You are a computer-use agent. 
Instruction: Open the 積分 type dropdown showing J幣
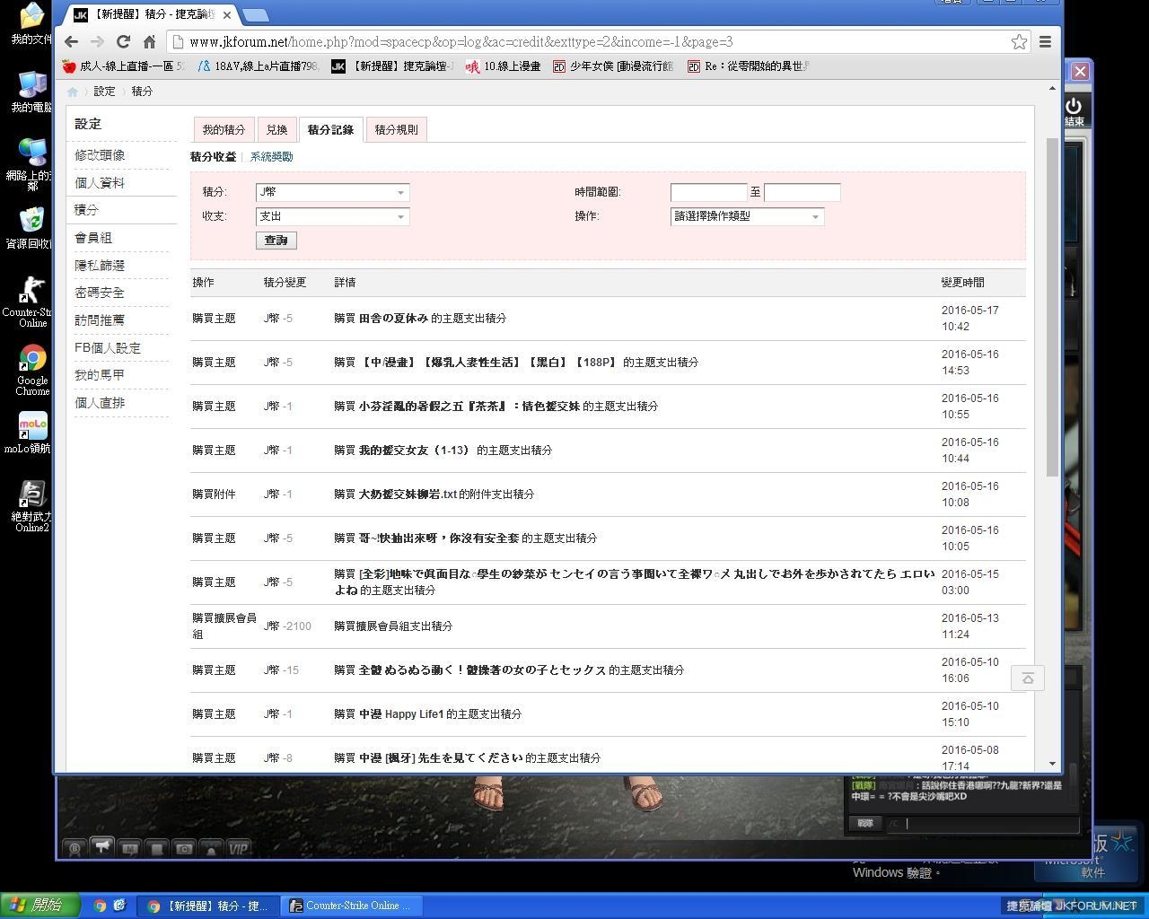(x=332, y=192)
